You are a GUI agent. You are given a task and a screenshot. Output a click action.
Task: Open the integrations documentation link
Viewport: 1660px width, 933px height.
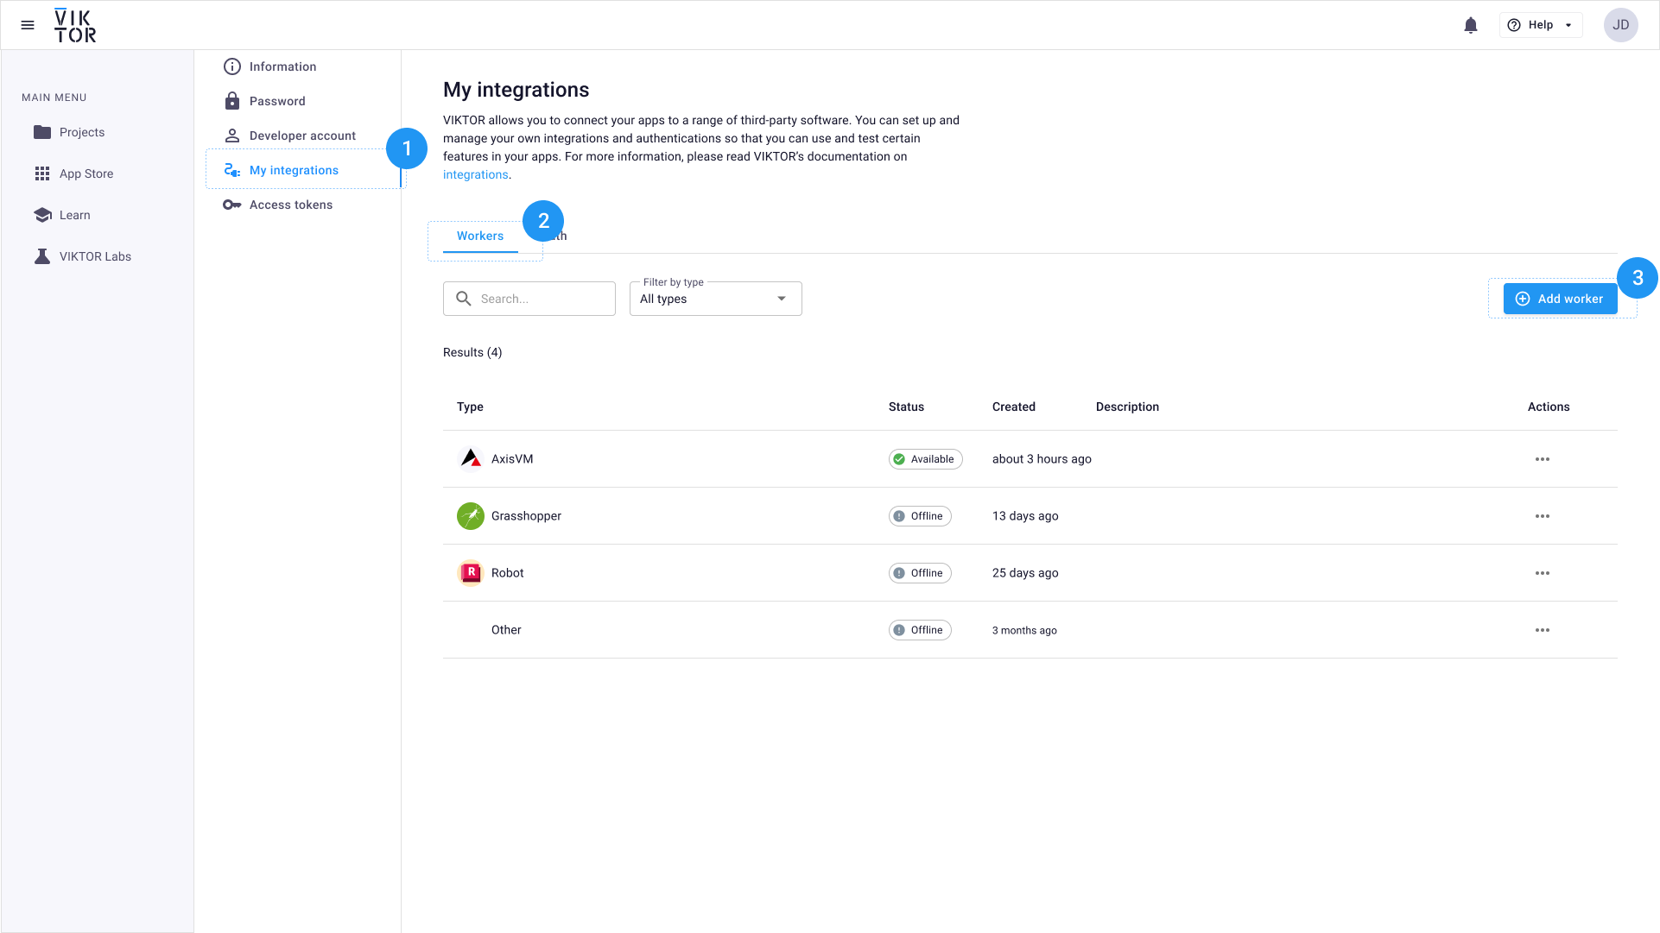coord(475,174)
